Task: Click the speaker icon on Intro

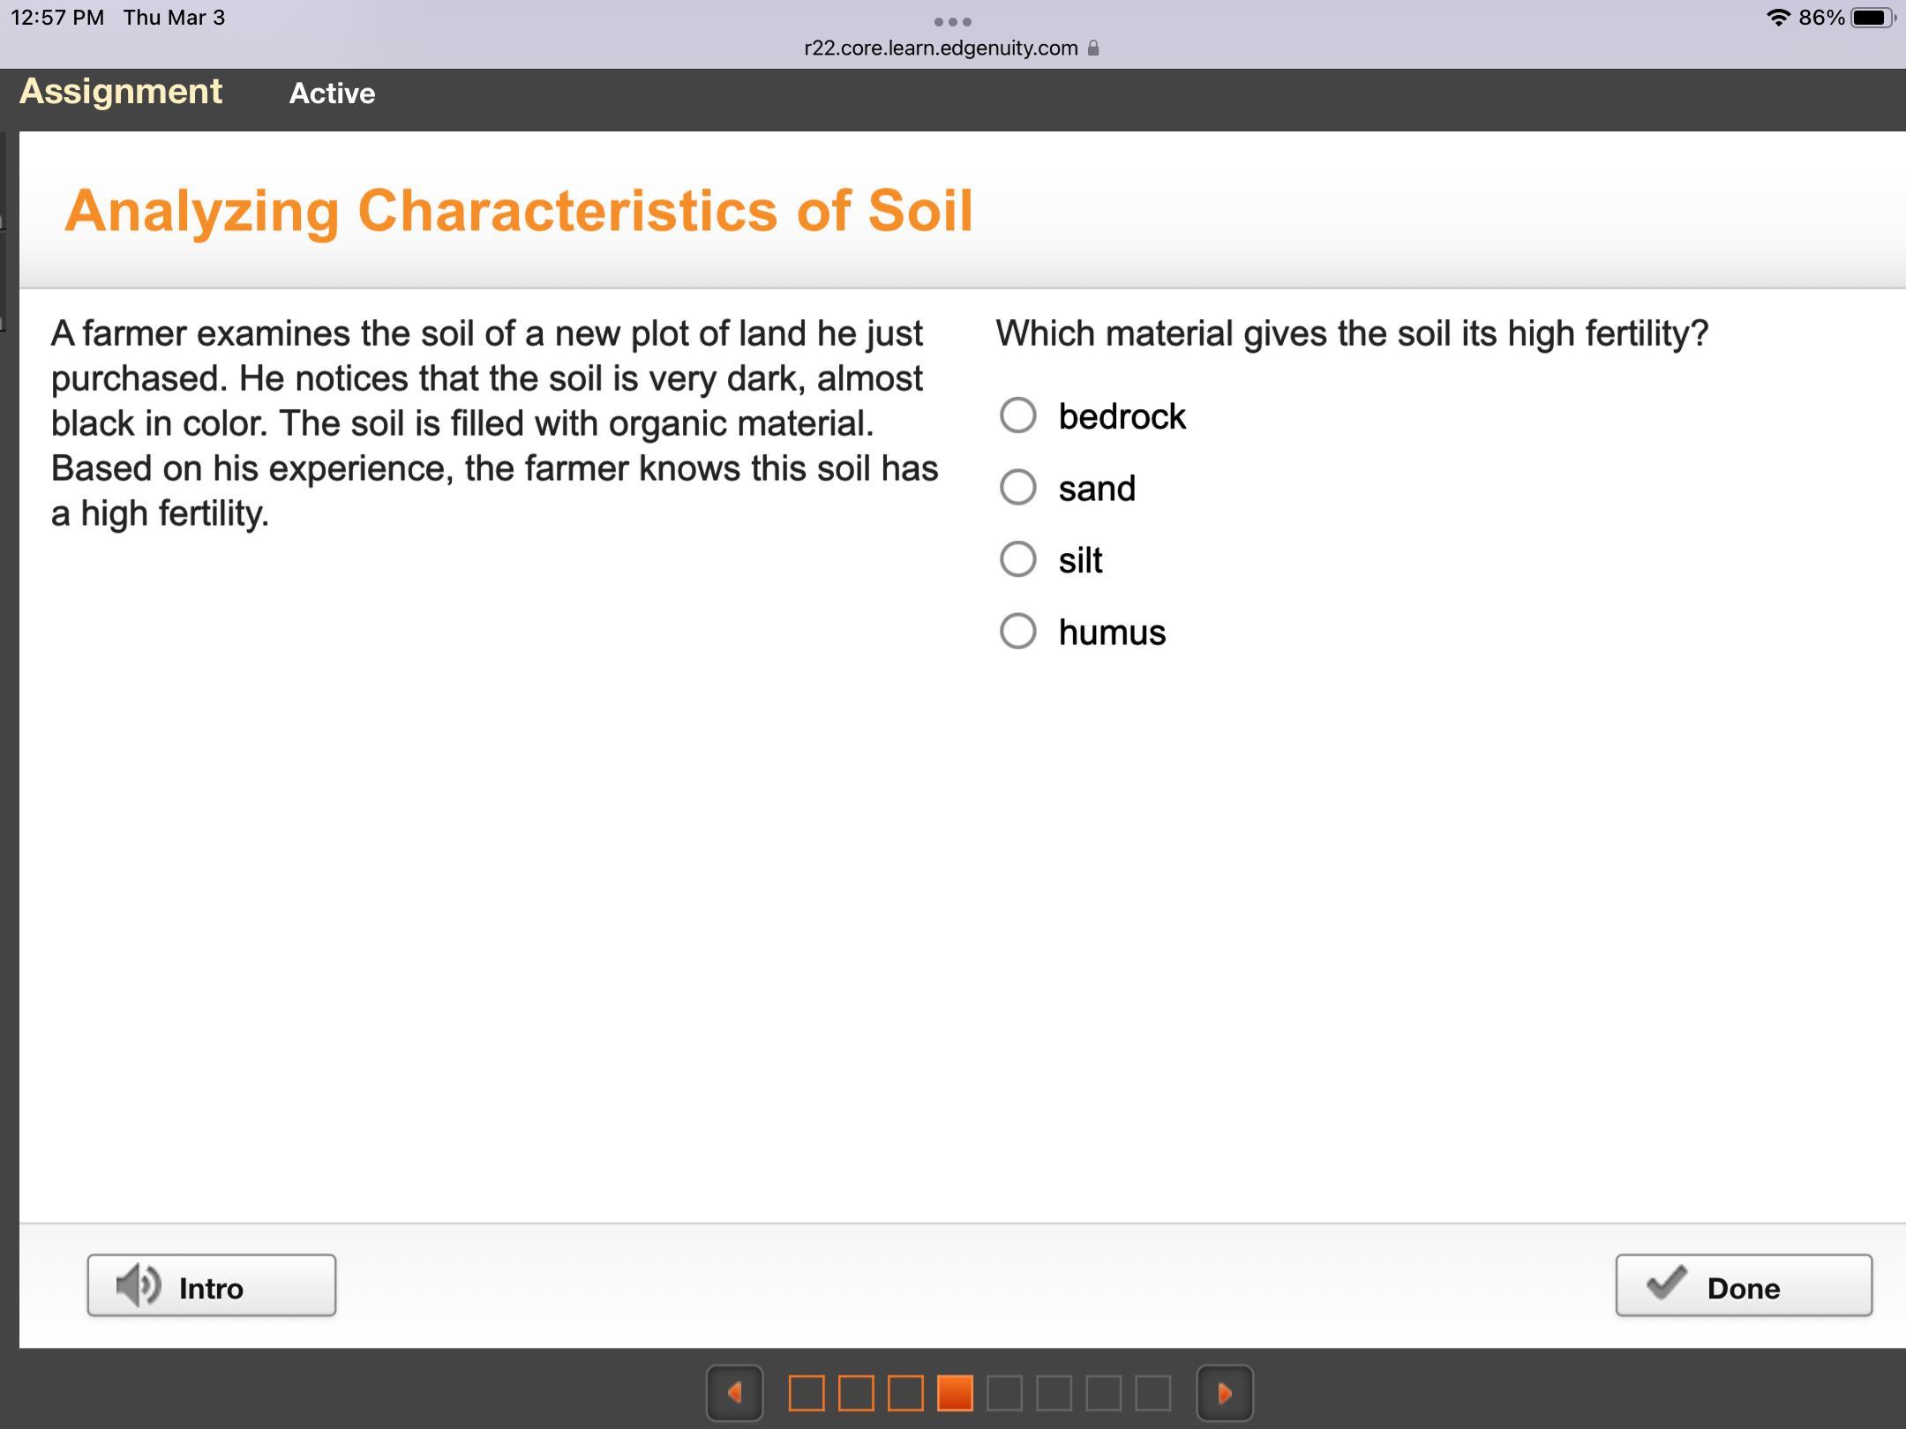Action: 138,1285
